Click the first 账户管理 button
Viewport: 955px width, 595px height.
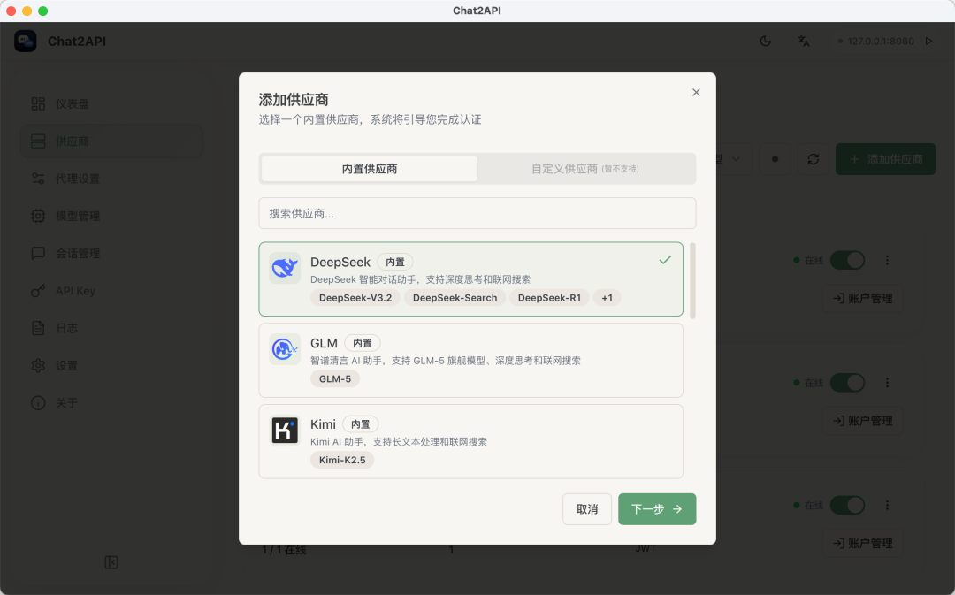pos(863,299)
